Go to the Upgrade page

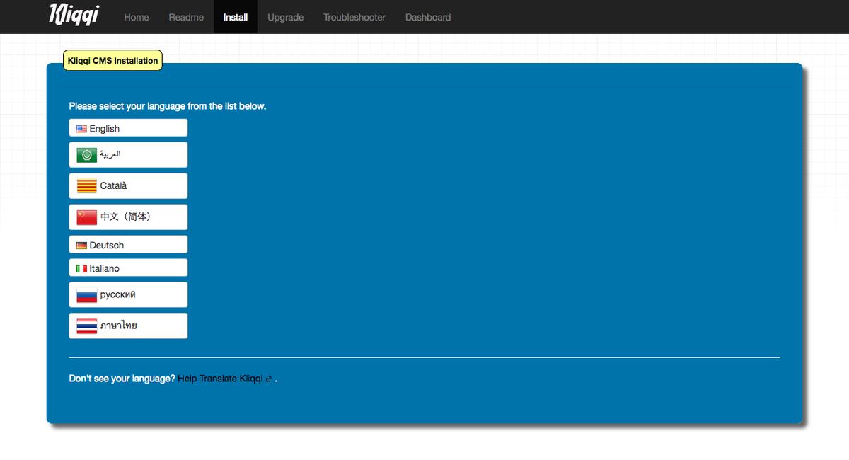[285, 17]
